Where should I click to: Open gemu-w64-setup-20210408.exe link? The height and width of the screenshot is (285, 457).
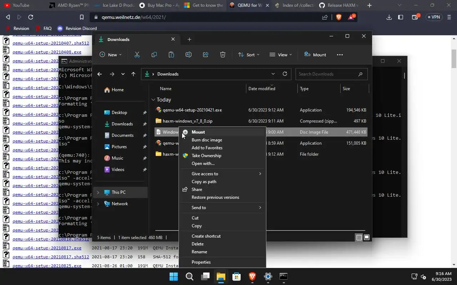47,52
